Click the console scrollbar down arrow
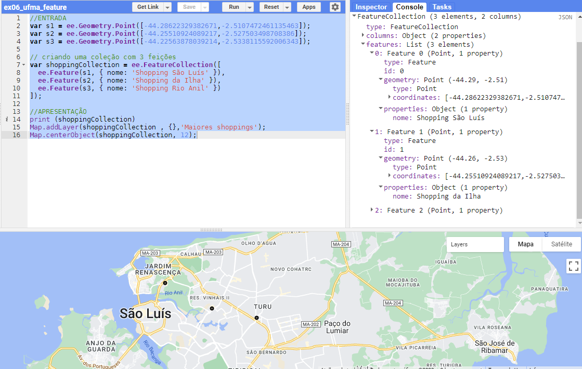 (x=579, y=223)
